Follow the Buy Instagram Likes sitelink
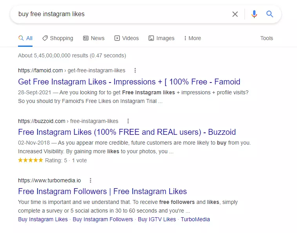The image size is (297, 233). tap(43, 219)
